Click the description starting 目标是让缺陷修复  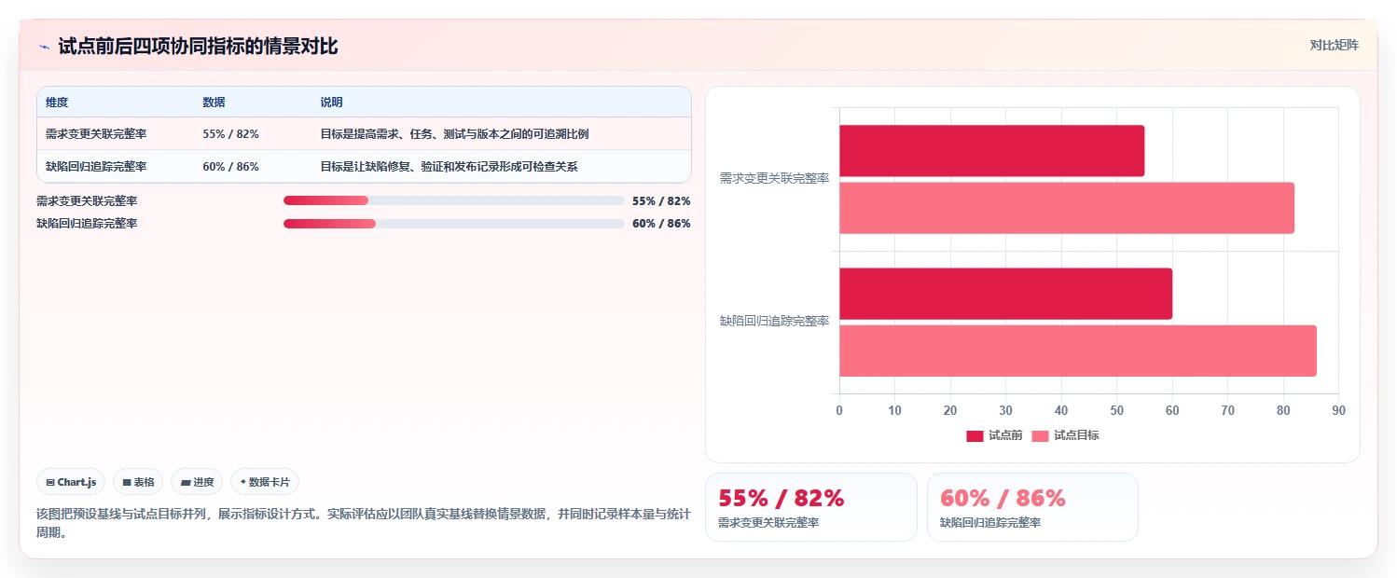[449, 167]
